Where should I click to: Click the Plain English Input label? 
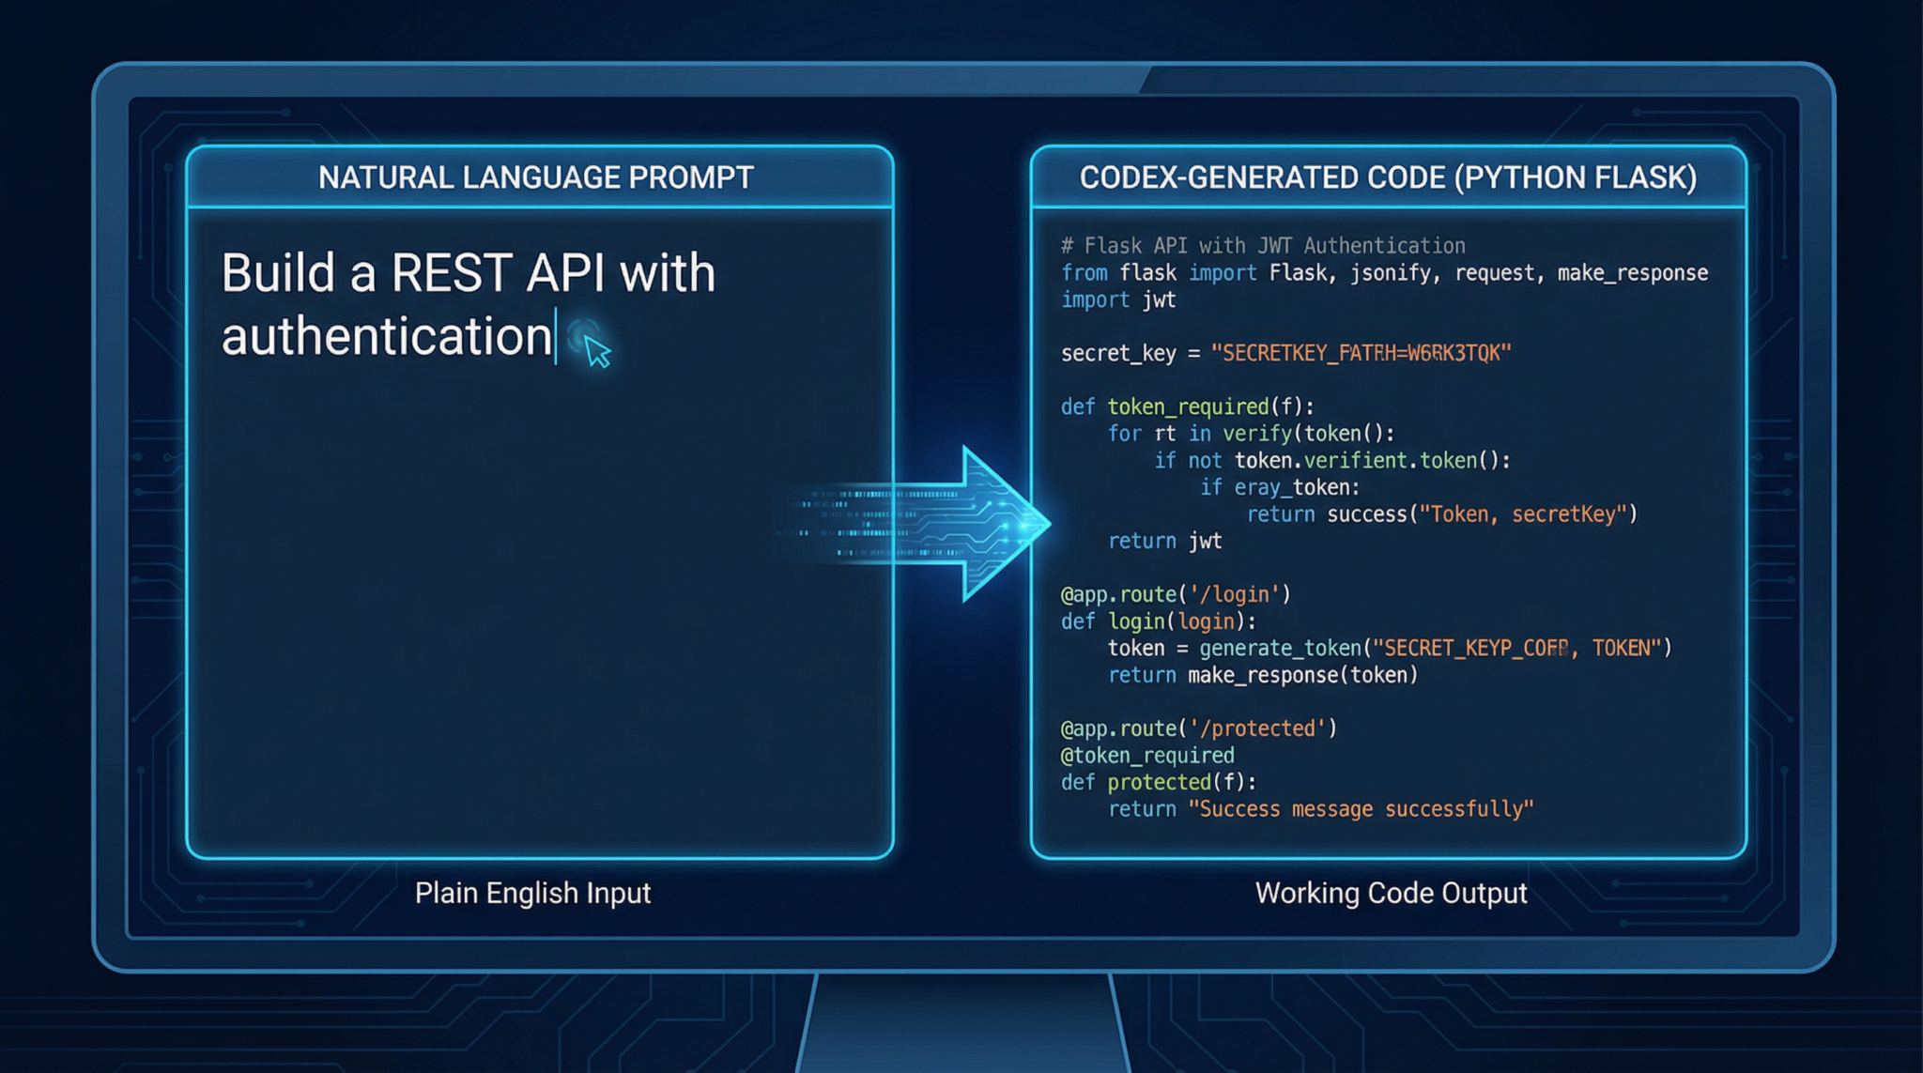pos(533,893)
